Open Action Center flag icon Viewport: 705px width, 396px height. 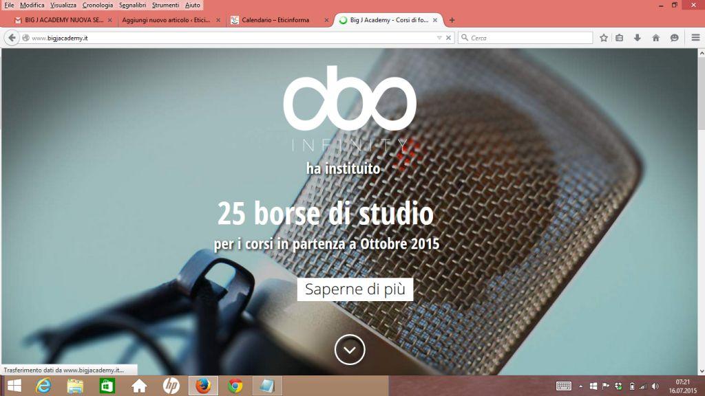[606, 386]
